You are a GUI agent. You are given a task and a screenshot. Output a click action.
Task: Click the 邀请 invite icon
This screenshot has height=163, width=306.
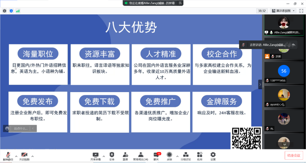click(x=125, y=155)
